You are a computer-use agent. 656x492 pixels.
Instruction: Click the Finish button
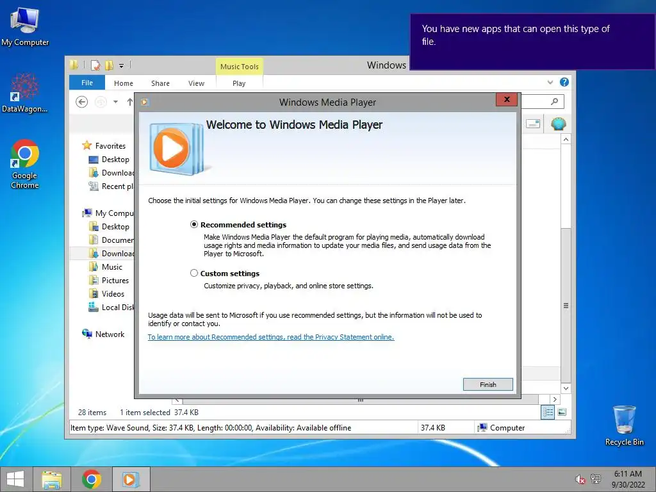tap(488, 384)
